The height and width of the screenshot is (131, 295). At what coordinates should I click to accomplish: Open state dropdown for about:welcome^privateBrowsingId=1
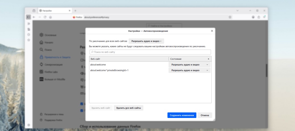tap(189, 70)
